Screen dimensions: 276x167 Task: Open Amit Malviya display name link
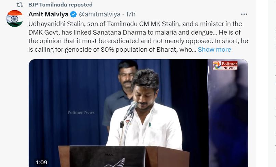pyautogui.click(x=48, y=14)
